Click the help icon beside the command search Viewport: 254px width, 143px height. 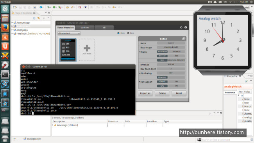click(x=252, y=139)
